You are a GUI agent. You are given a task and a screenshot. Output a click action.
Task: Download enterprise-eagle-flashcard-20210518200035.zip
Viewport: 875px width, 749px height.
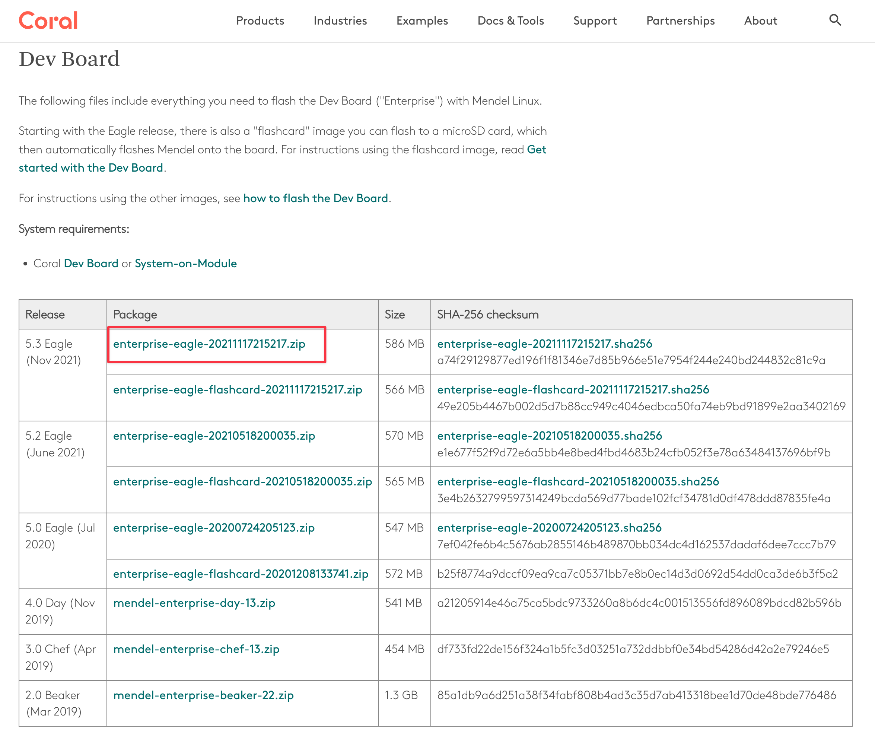[x=242, y=482]
